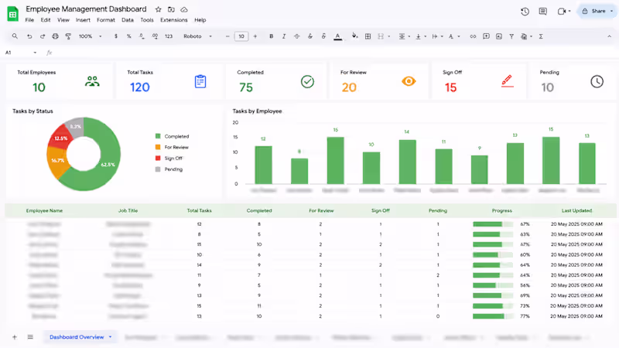Click the Total Tasks value 120
The width and height of the screenshot is (619, 348).
click(140, 87)
